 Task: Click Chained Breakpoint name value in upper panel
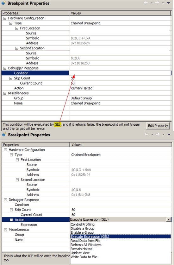(x=85, y=103)
